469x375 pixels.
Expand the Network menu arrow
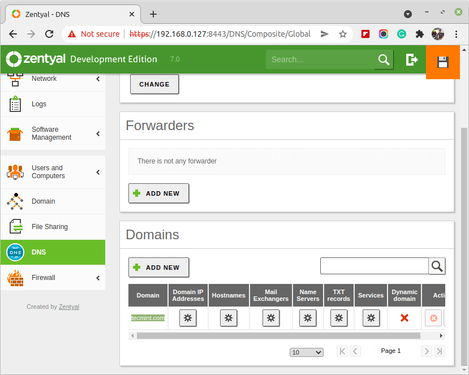98,79
